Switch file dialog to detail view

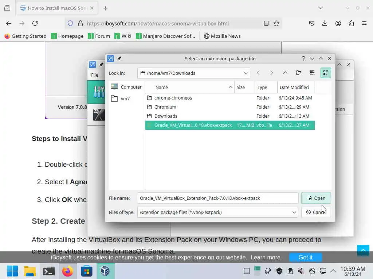tap(326, 73)
